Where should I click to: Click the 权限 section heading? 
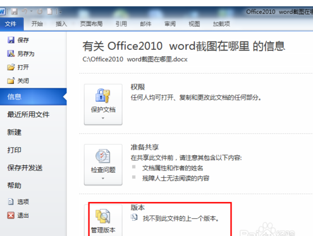pos(138,87)
